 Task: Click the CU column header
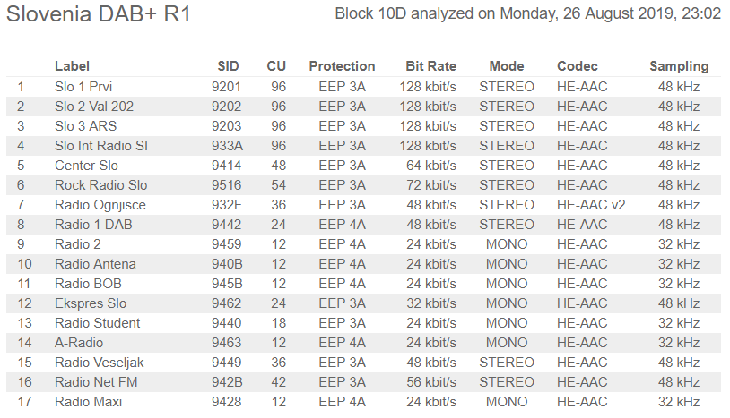pos(276,66)
